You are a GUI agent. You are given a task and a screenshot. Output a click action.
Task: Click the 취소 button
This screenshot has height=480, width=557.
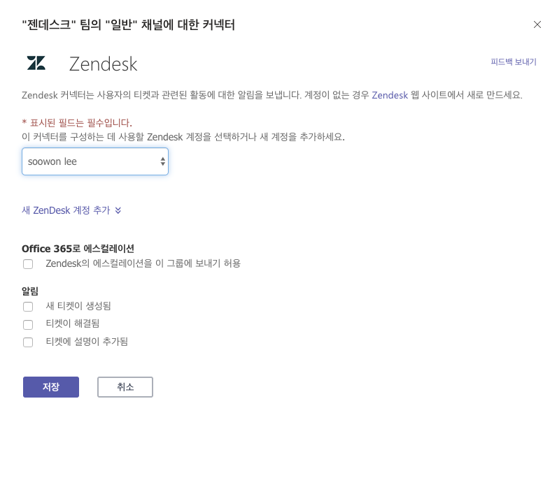(125, 387)
